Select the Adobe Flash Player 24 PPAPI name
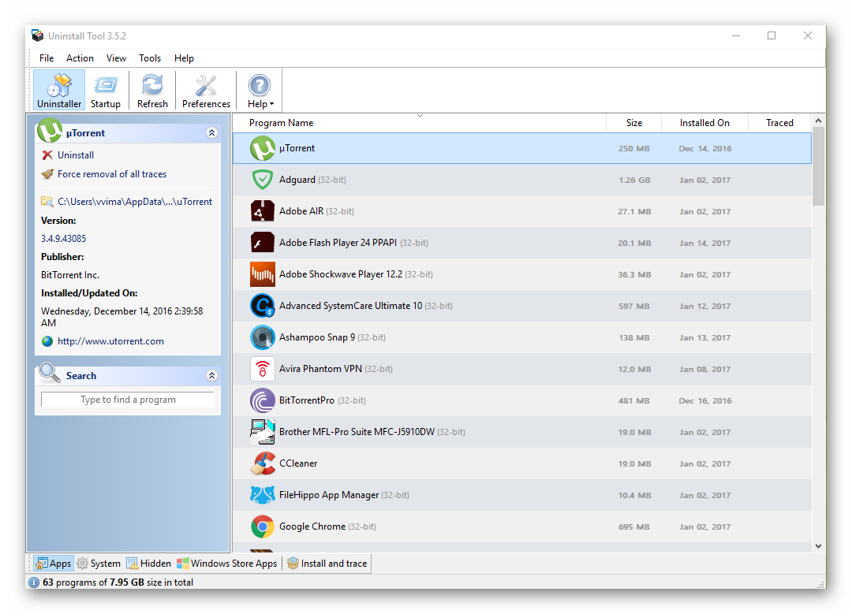The width and height of the screenshot is (852, 614). click(x=338, y=243)
